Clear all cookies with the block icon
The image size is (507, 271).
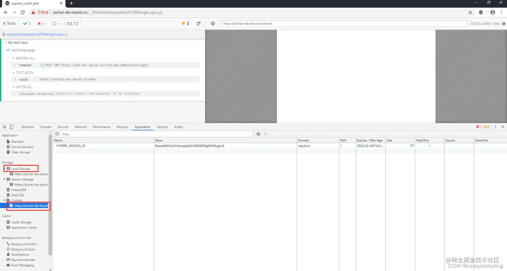click(258, 134)
